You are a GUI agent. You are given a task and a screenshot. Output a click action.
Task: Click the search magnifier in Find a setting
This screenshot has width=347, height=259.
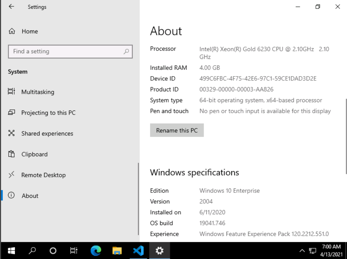[x=126, y=52]
